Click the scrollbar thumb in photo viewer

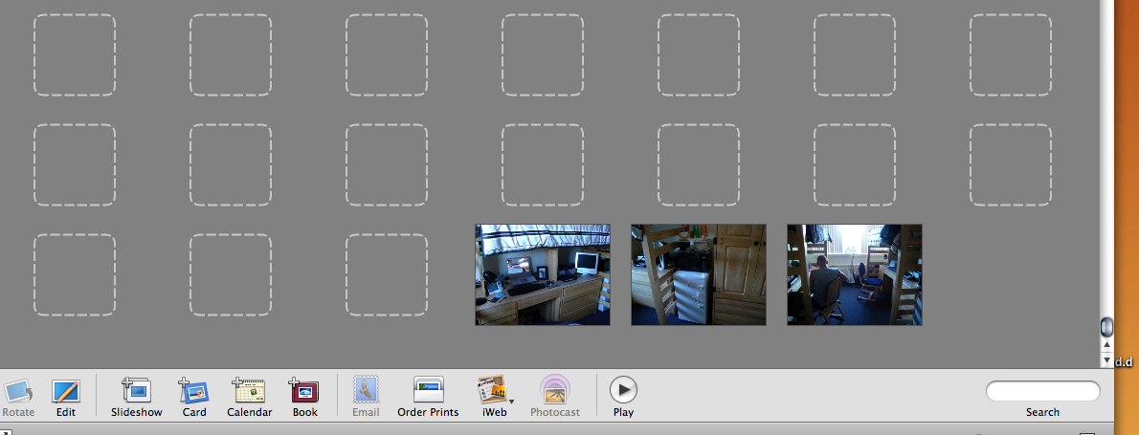pos(1107,326)
